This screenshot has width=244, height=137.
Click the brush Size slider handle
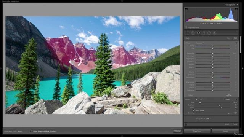click(x=200, y=102)
